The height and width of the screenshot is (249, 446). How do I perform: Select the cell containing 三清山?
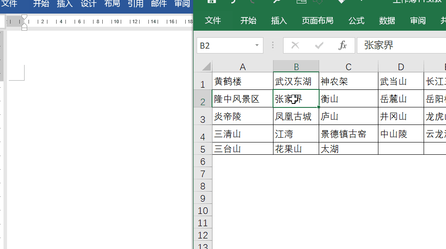(243, 134)
